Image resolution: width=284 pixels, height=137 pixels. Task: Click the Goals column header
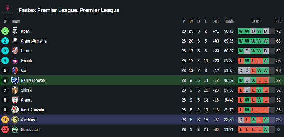[229, 21]
